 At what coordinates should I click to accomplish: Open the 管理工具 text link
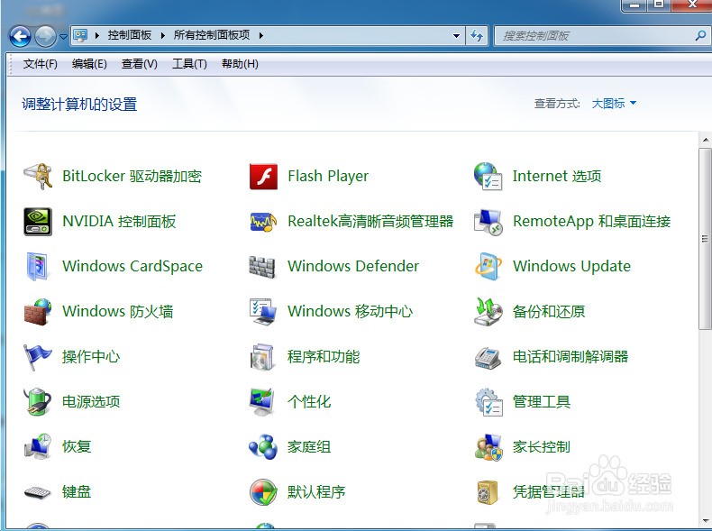pos(542,401)
